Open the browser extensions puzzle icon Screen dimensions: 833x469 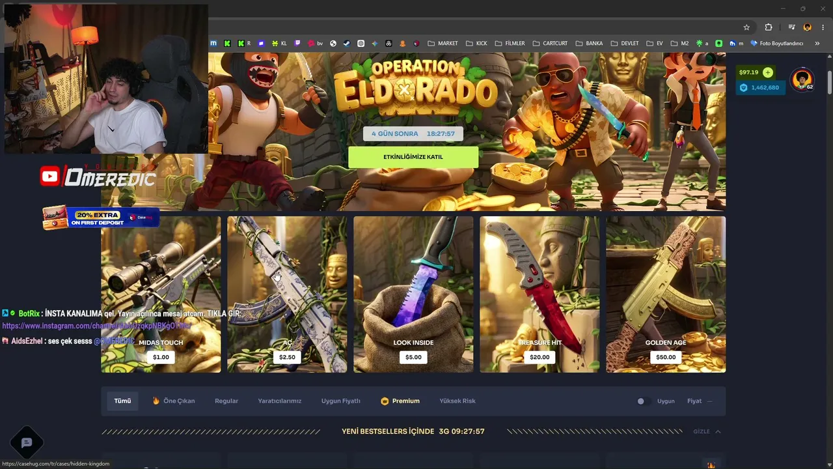(x=769, y=27)
